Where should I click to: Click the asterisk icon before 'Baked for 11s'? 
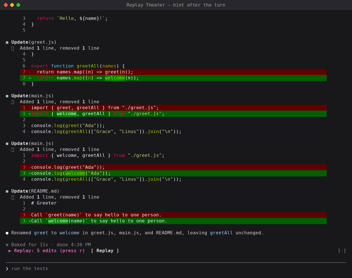[7, 245]
